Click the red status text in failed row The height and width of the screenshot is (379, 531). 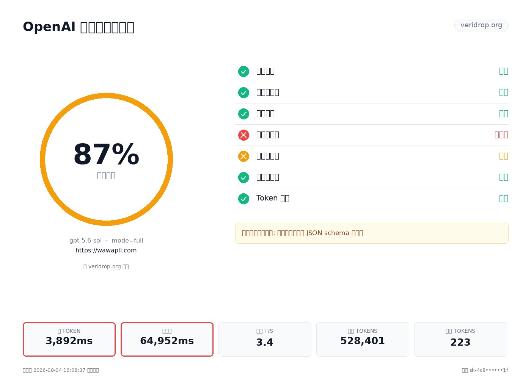coord(501,135)
